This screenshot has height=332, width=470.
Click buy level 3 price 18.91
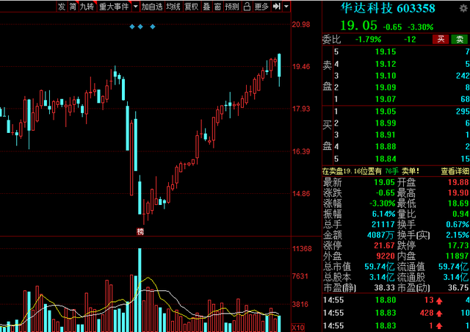click(386, 134)
